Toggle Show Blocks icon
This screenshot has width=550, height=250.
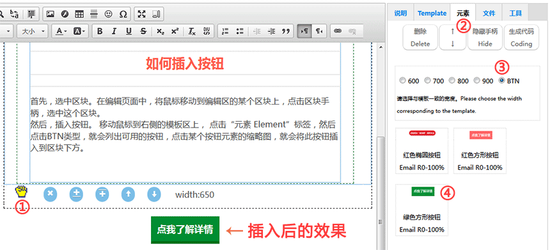tap(156, 14)
